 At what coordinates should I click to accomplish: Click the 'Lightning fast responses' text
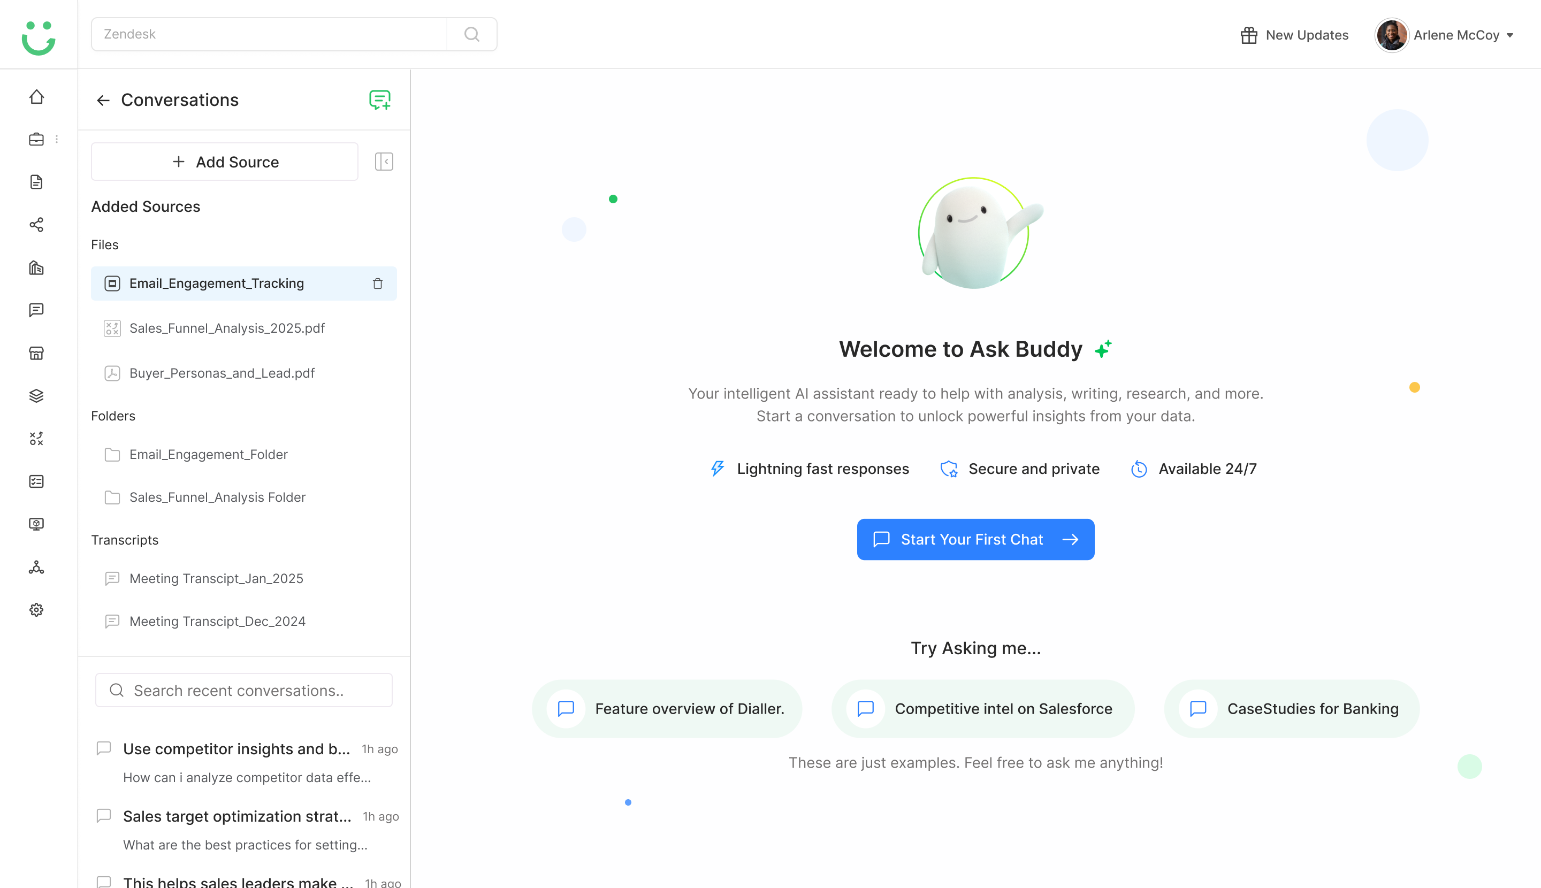click(x=823, y=469)
